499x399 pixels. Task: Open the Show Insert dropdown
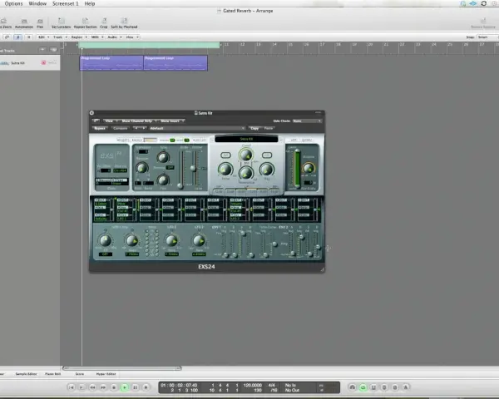tap(172, 121)
